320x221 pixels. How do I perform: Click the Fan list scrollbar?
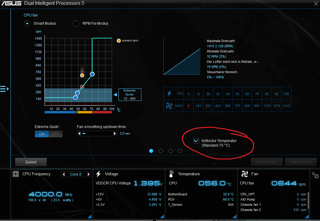tap(308, 200)
